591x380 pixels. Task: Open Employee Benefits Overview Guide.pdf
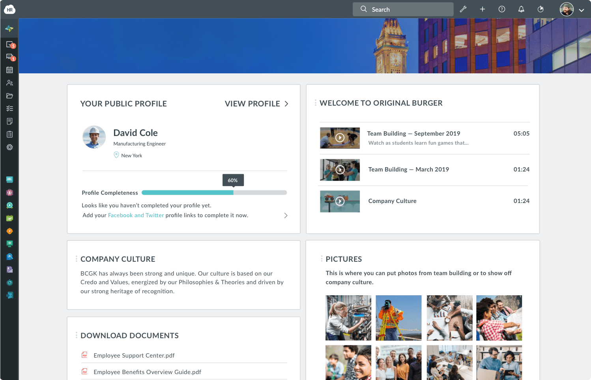click(x=147, y=372)
